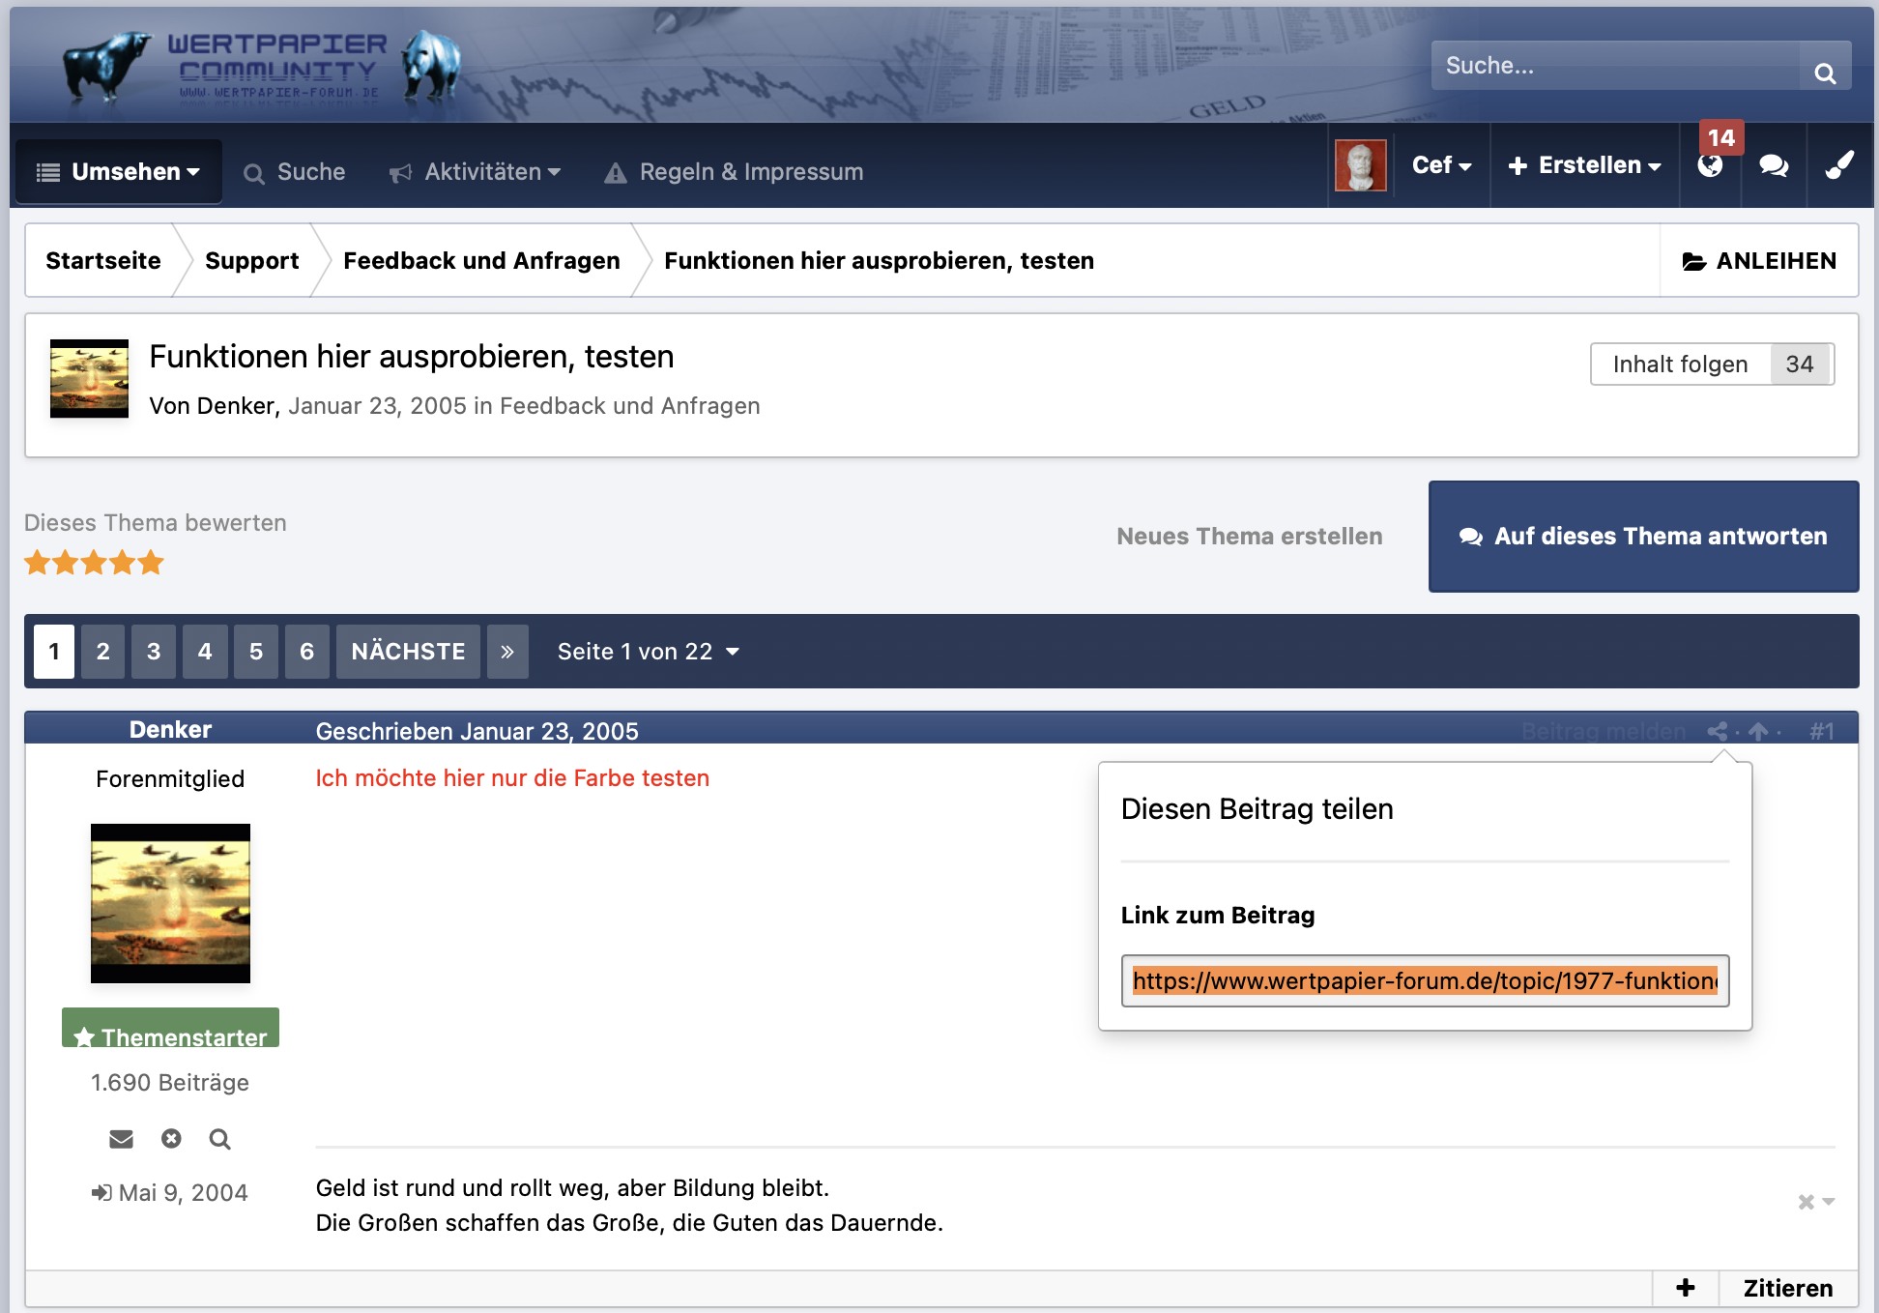Screen dimensions: 1879x1313
Task: Find Denker's content via magnifier icon
Action: 219,1139
